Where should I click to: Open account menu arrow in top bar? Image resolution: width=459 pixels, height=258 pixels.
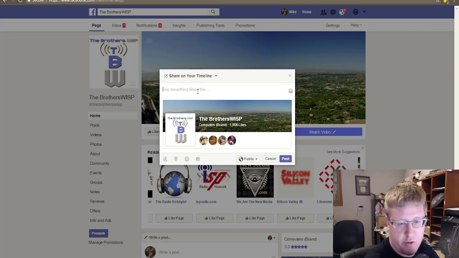[x=364, y=12]
